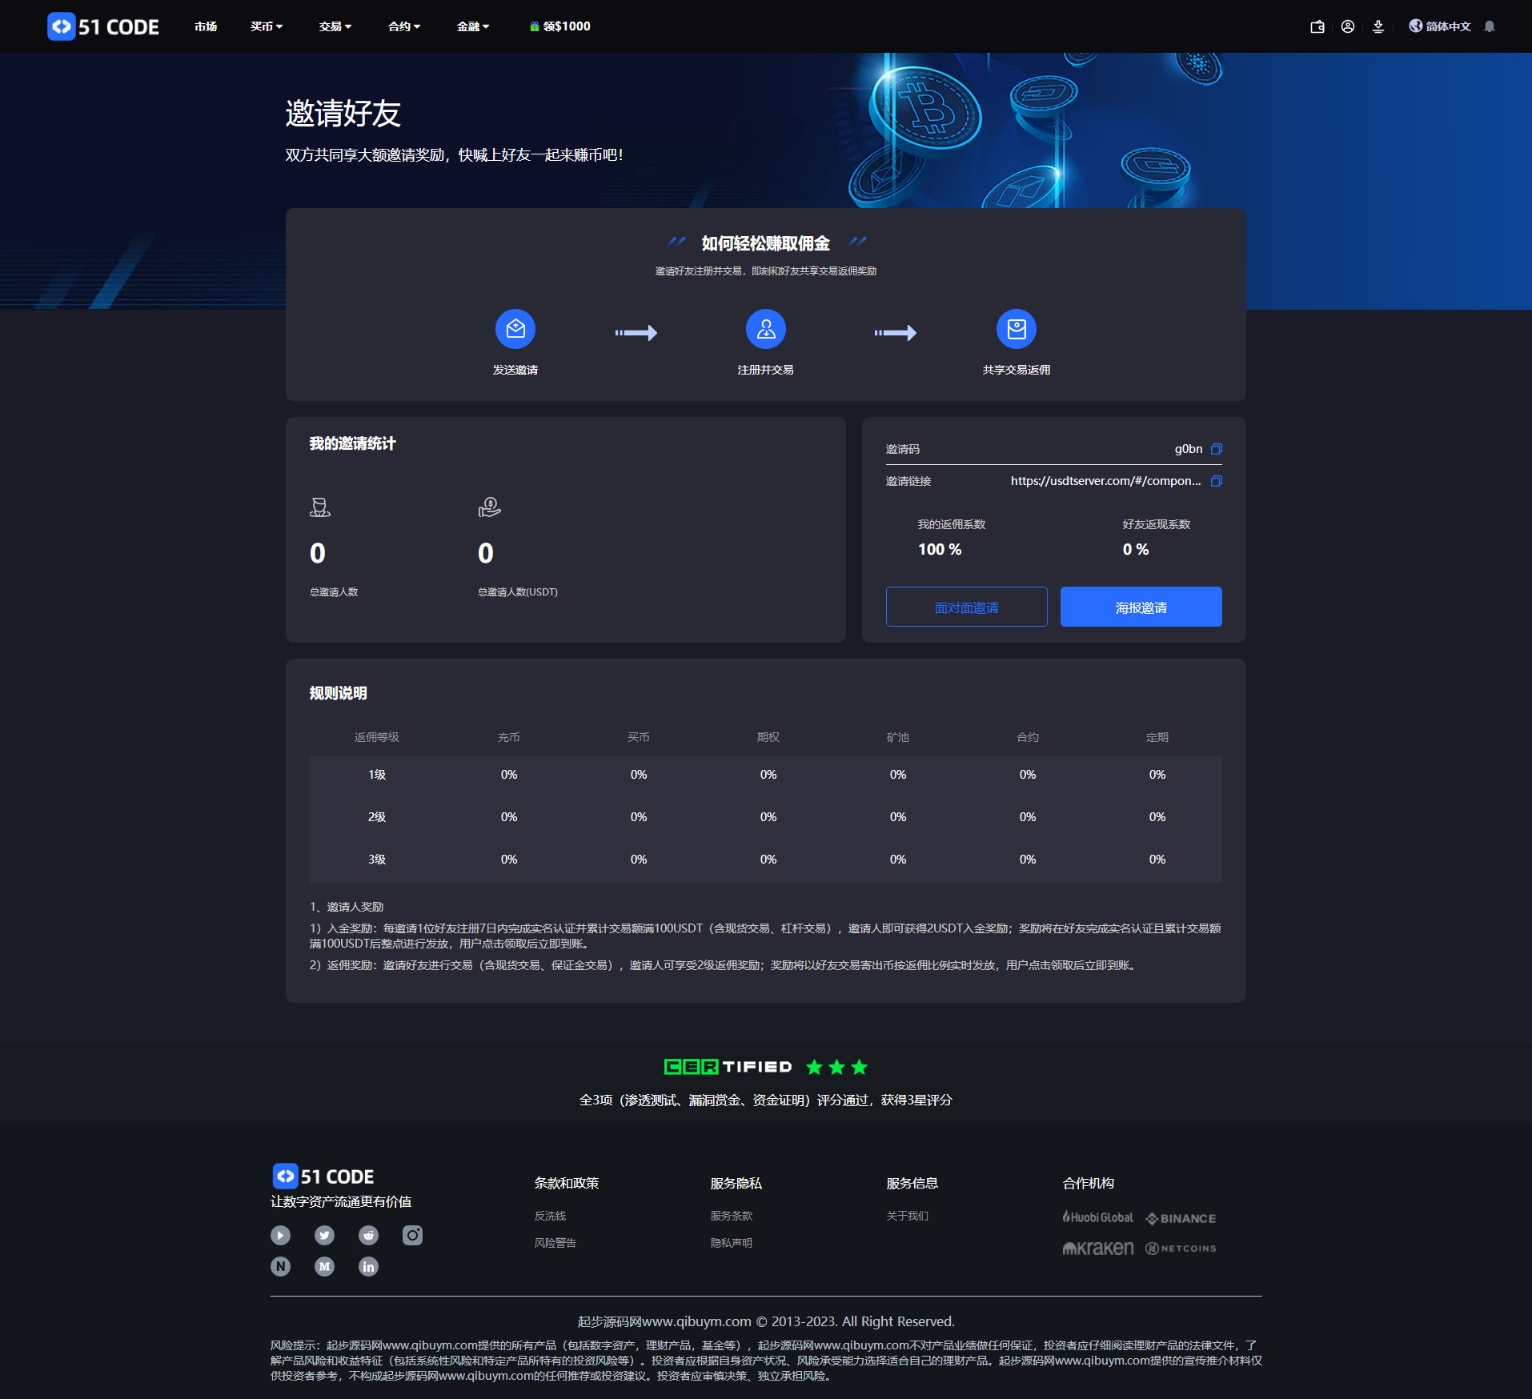1532x1399 pixels.
Task: Click the 合约 column header in rules table
Action: click(1028, 737)
